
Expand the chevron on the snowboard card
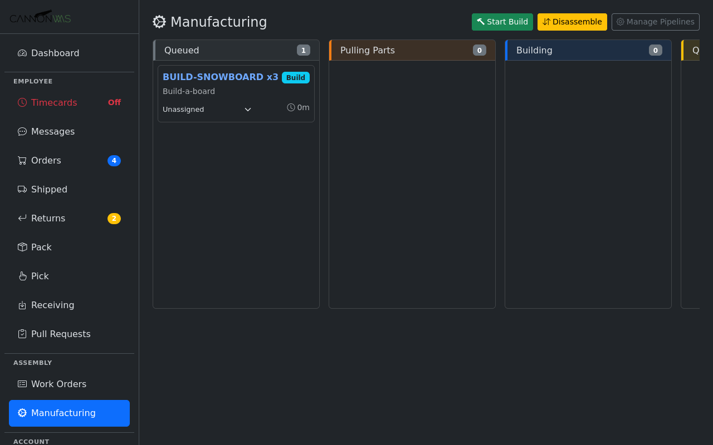[248, 110]
